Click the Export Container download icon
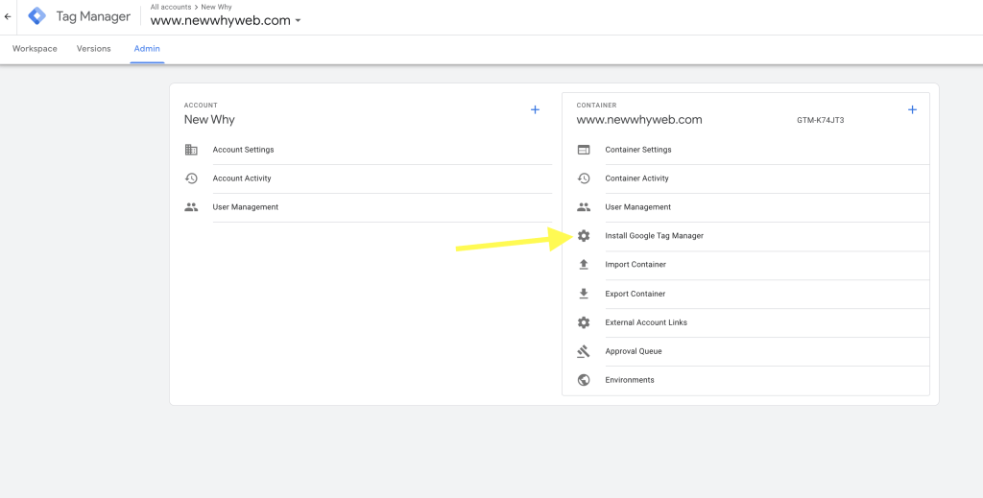 pos(584,294)
